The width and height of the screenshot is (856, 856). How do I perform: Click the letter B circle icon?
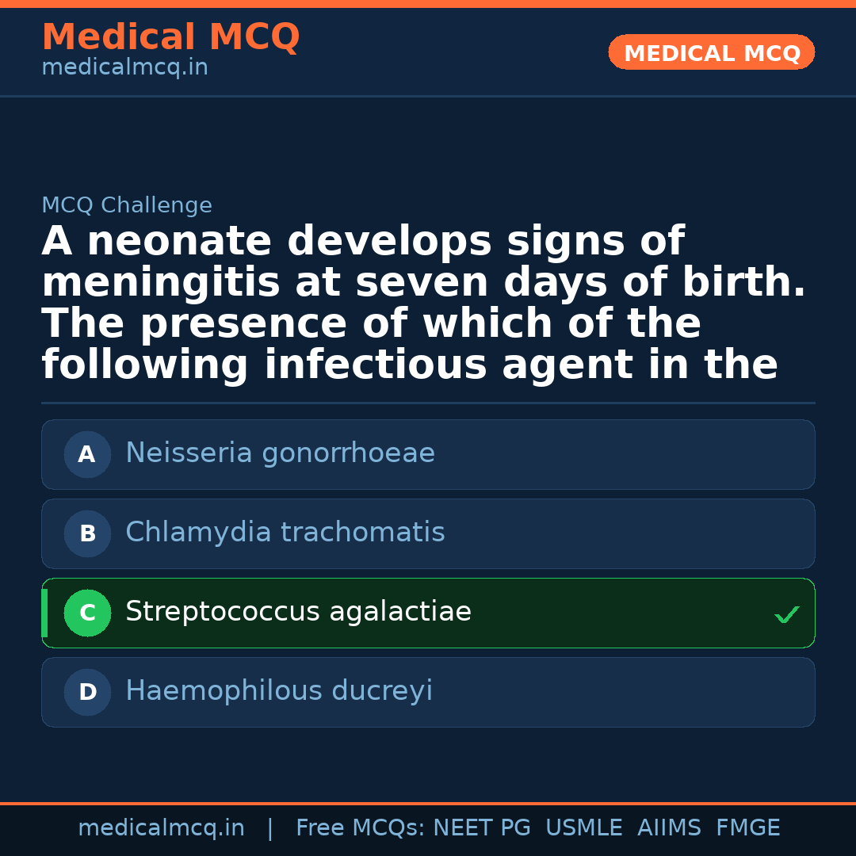click(x=87, y=533)
